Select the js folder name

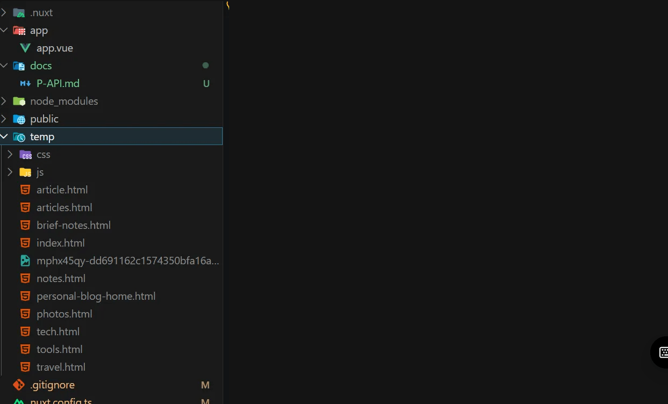click(x=40, y=172)
